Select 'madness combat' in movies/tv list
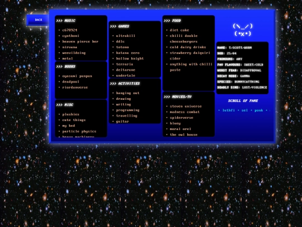This screenshot has width=302, height=227. [x=185, y=112]
